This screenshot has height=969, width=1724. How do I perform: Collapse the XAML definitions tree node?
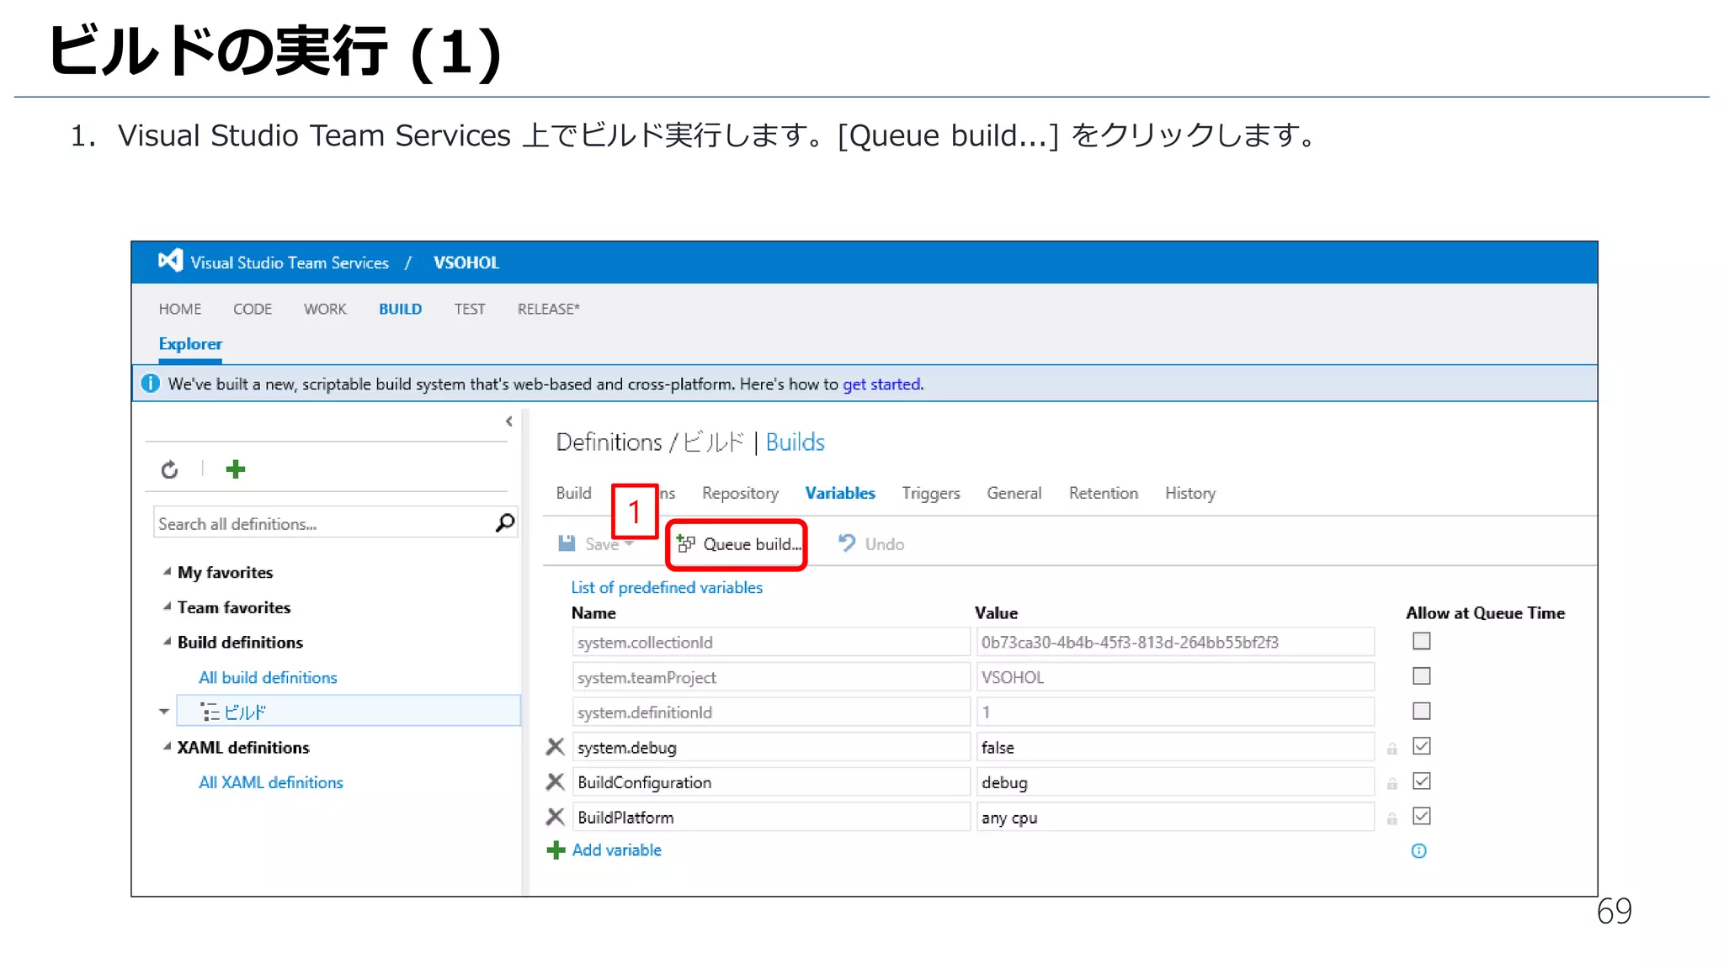click(x=167, y=747)
